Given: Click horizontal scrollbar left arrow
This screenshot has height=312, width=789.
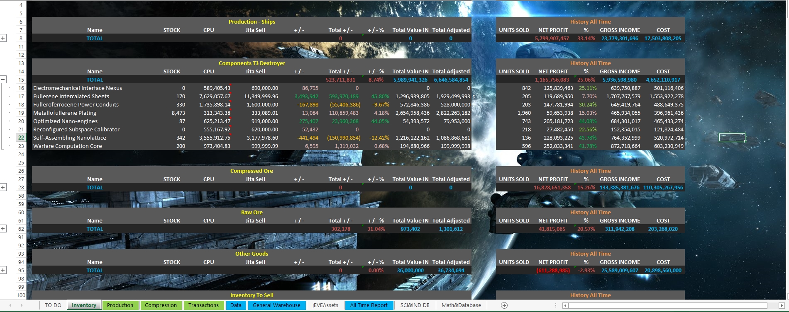Looking at the screenshot, I should [x=565, y=305].
